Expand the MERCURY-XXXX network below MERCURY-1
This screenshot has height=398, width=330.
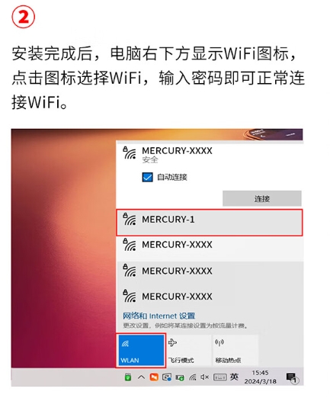(x=210, y=249)
